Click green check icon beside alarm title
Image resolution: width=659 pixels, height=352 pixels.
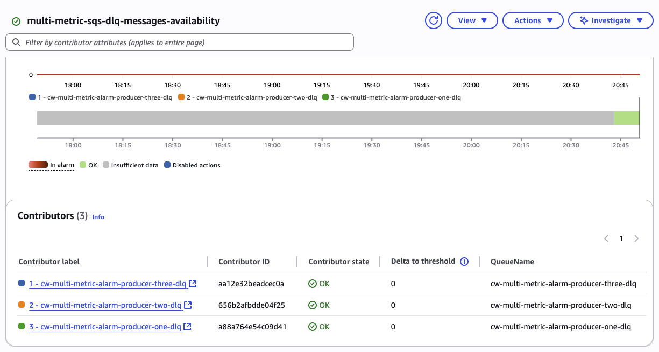tap(15, 21)
